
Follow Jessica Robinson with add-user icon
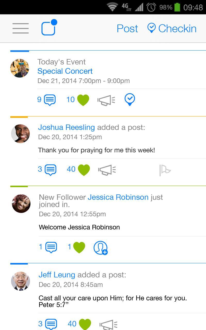tap(100, 248)
